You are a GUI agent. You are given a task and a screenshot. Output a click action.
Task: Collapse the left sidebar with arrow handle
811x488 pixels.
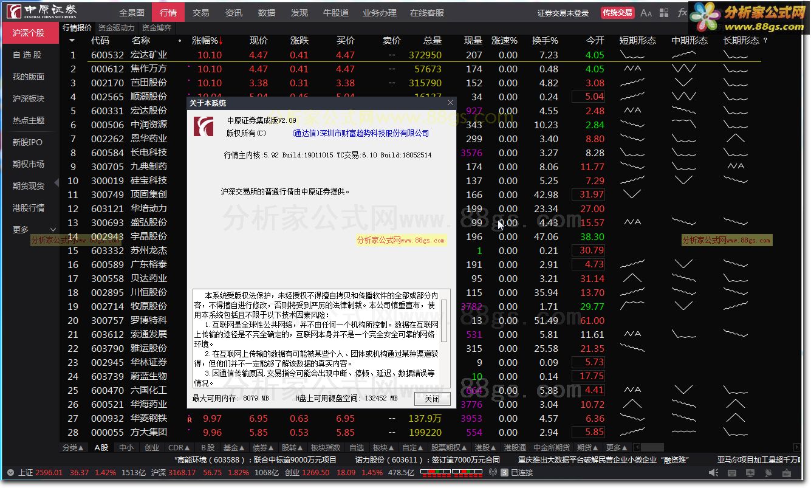point(57,182)
